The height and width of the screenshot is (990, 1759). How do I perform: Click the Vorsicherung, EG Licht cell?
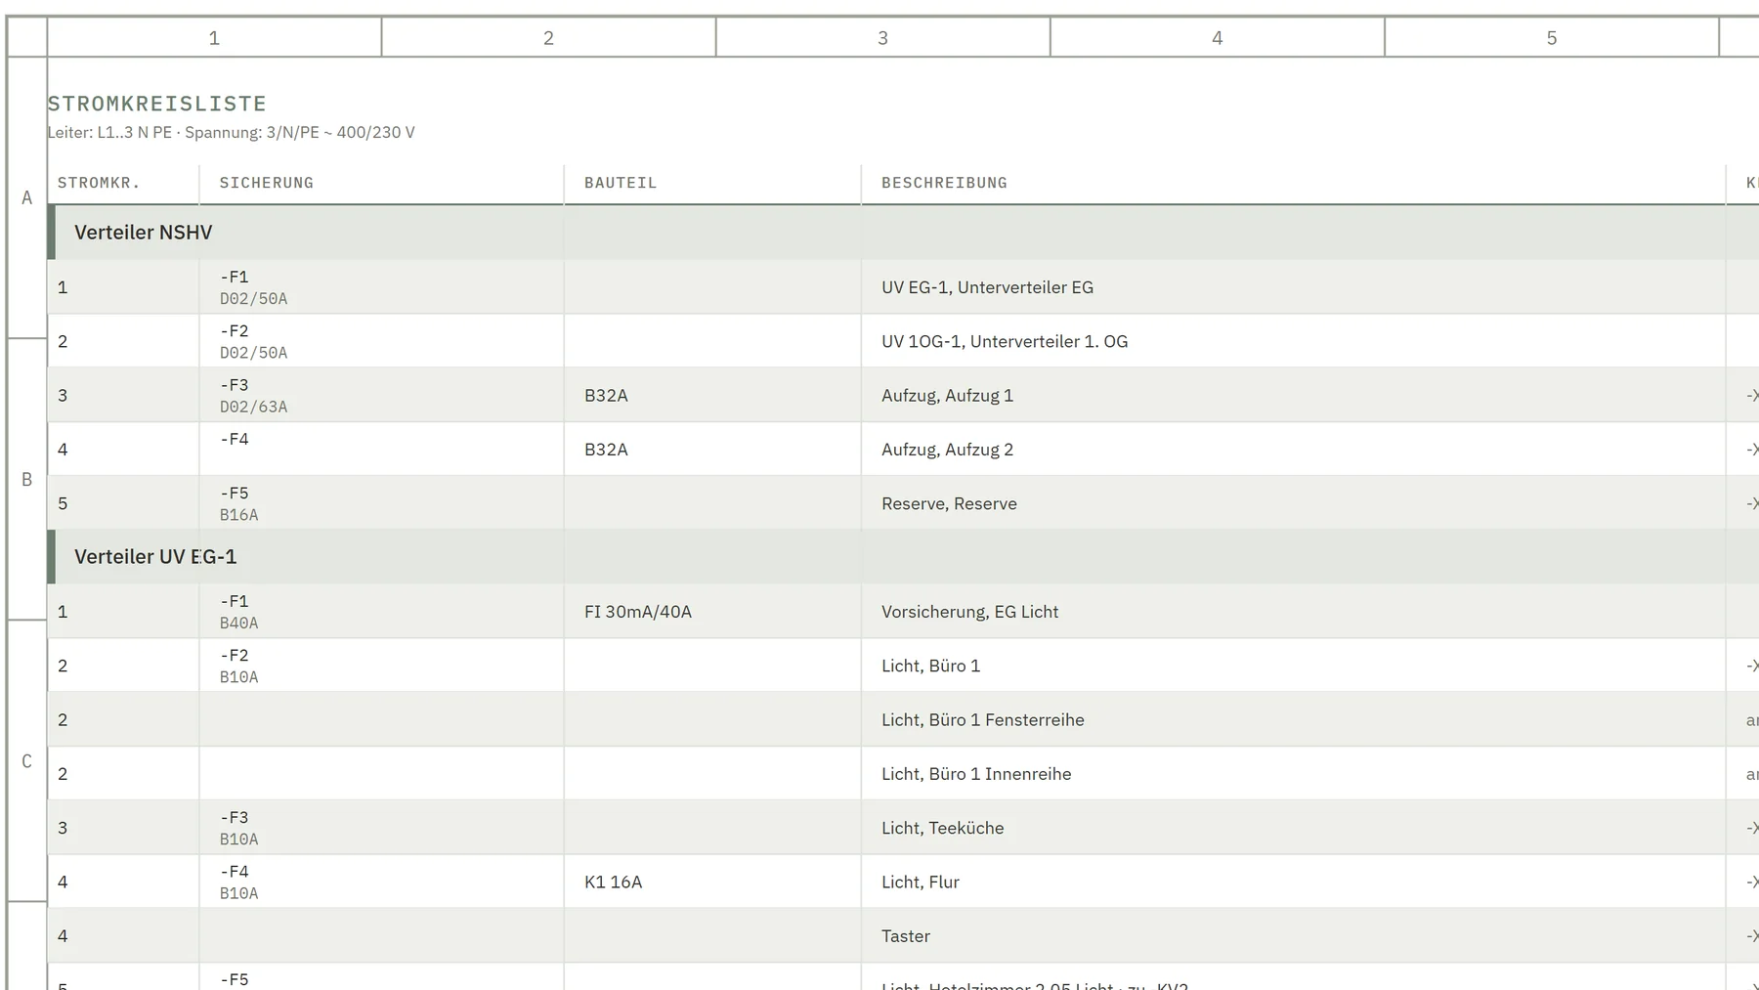click(1293, 612)
